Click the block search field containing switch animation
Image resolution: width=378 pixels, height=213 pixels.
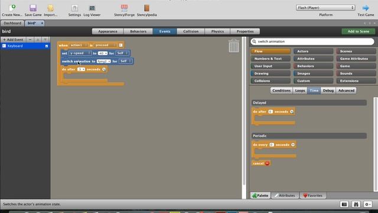pyautogui.click(x=312, y=41)
